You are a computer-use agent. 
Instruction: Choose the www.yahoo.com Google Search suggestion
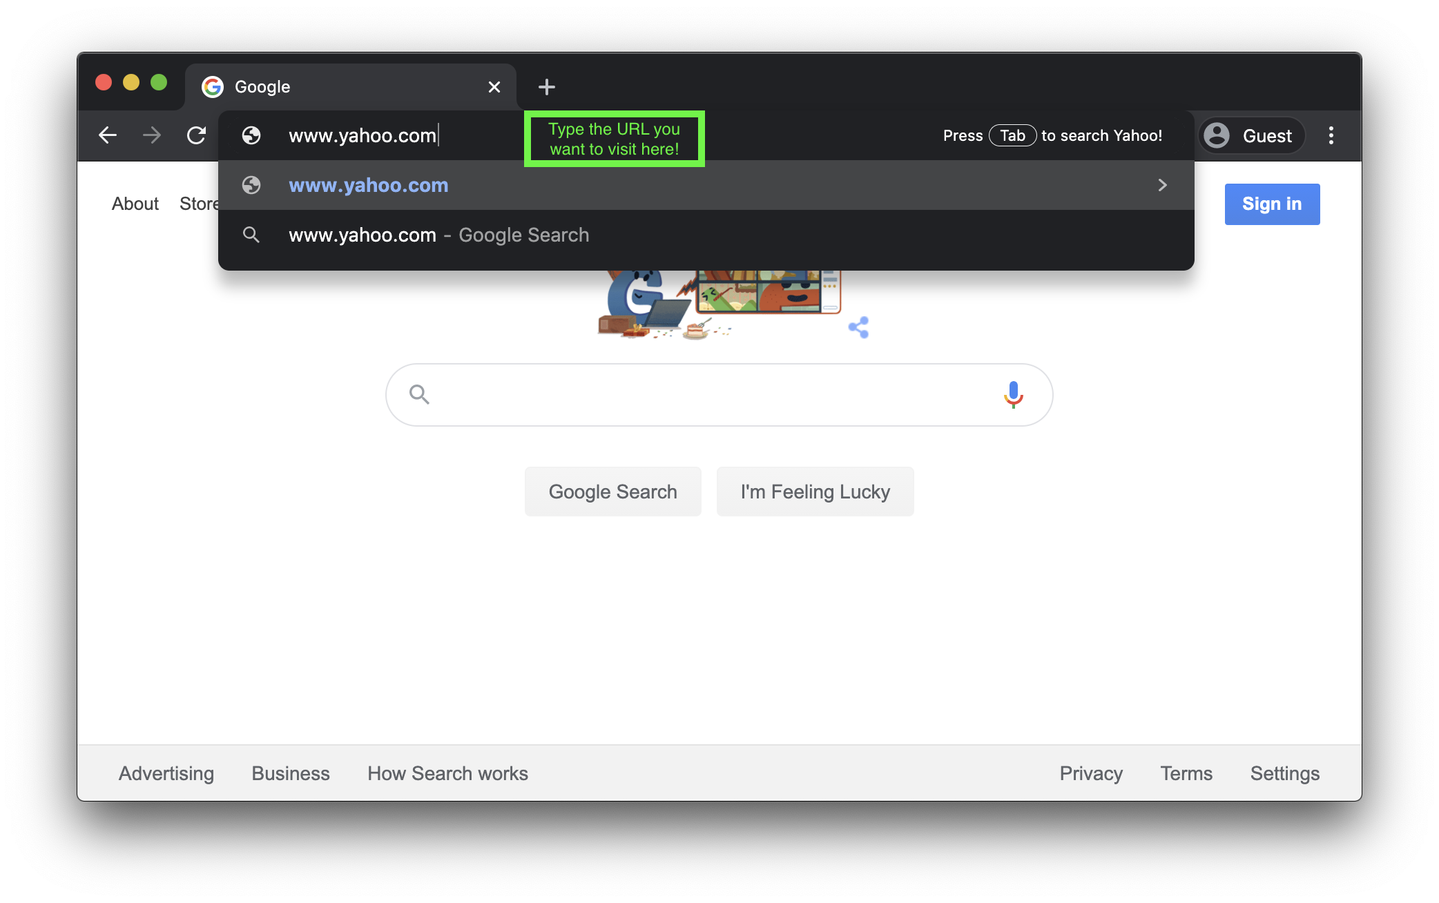pyautogui.click(x=706, y=235)
